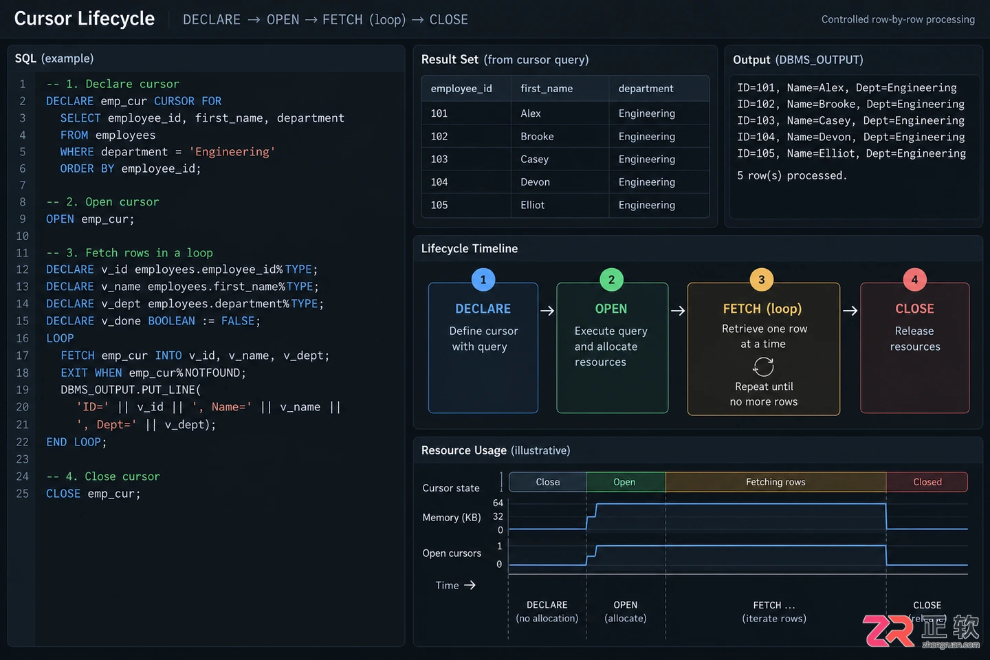Select the CLOSE lifecycle card

pos(915,348)
